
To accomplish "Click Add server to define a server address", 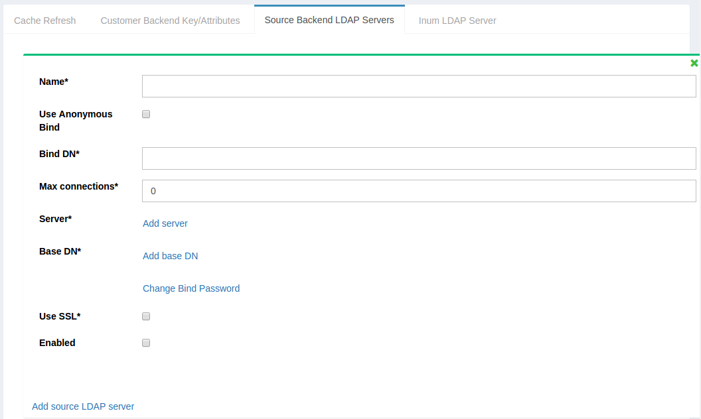I will point(165,223).
